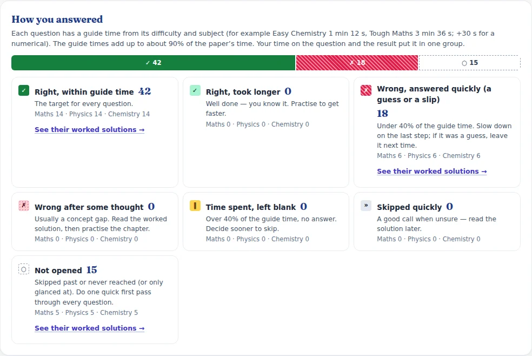Select the green 42 segment of the results bar

coord(154,63)
